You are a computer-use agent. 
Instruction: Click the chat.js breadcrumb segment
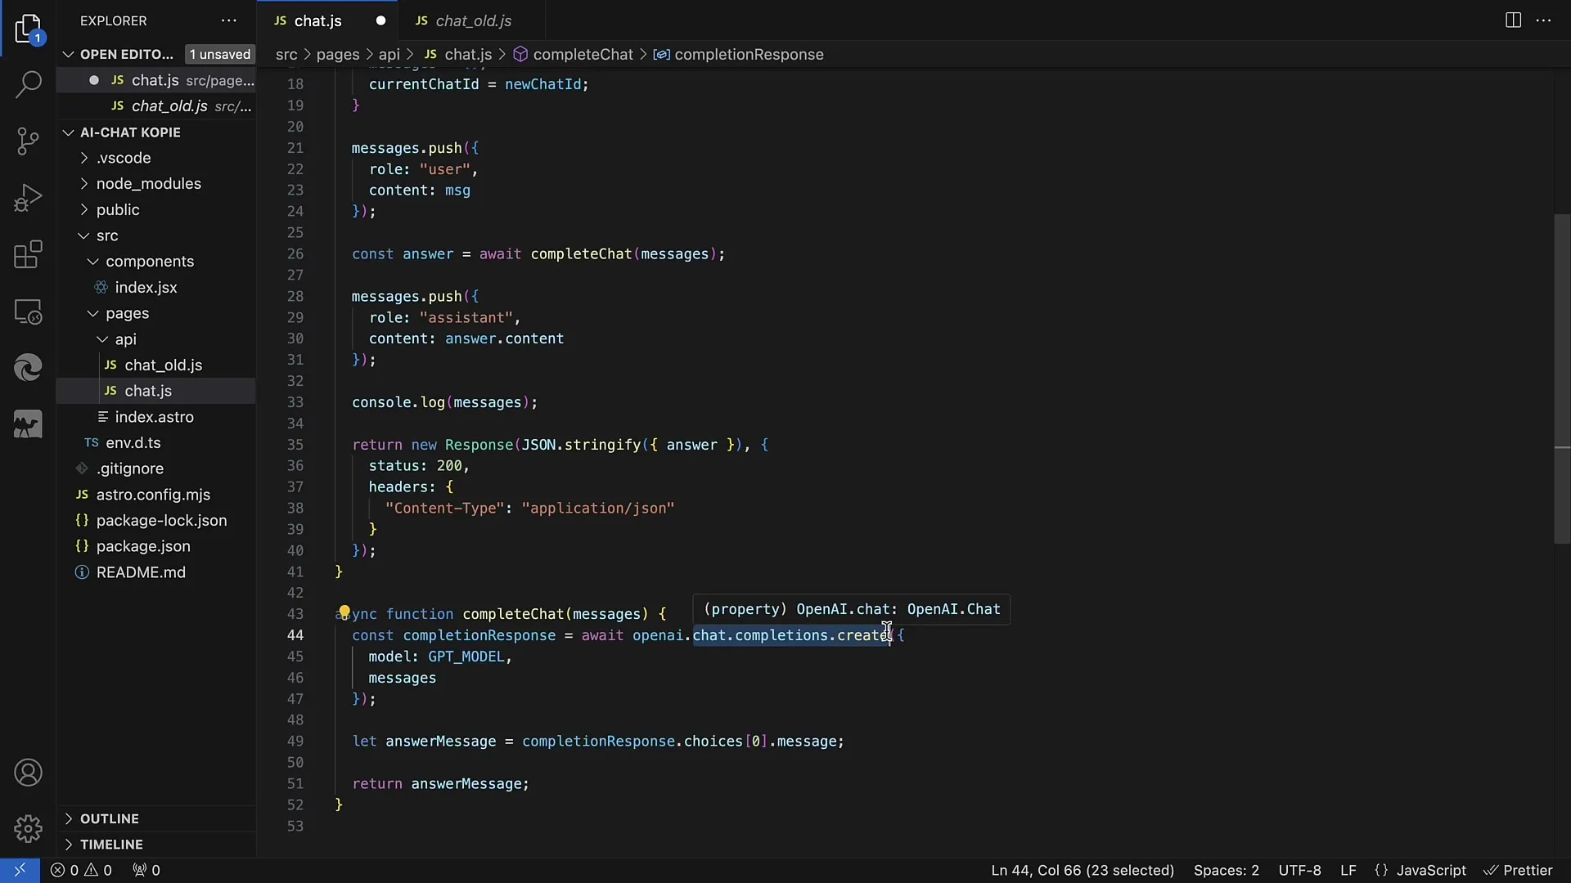point(457,55)
